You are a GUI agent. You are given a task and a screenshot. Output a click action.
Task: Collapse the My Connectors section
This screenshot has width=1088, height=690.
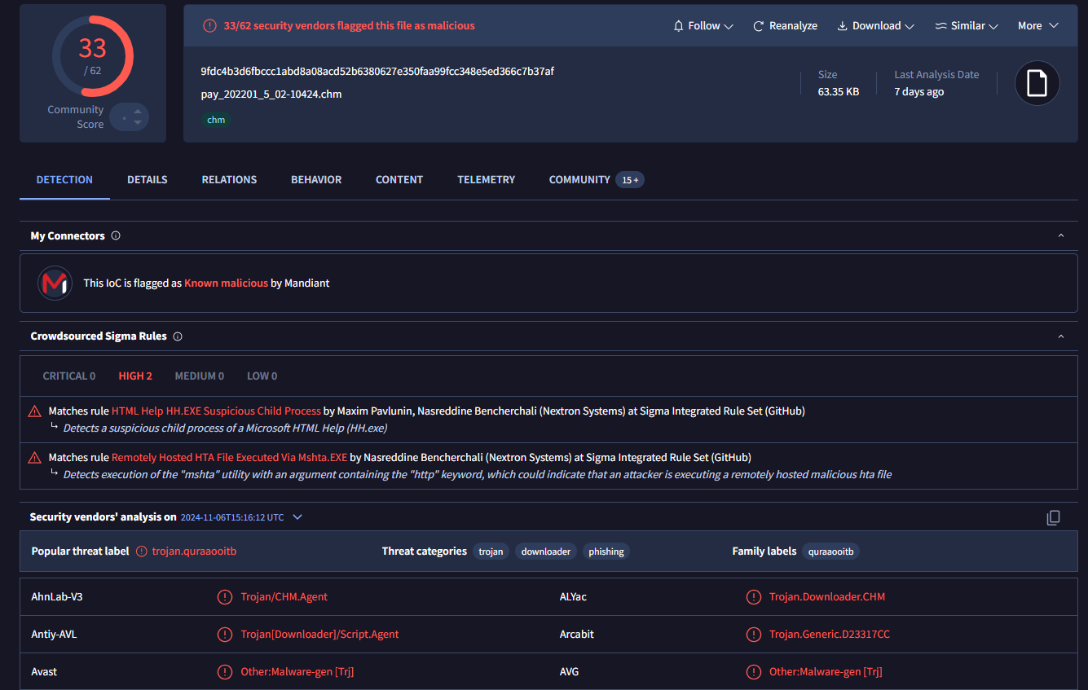pyautogui.click(x=1061, y=236)
